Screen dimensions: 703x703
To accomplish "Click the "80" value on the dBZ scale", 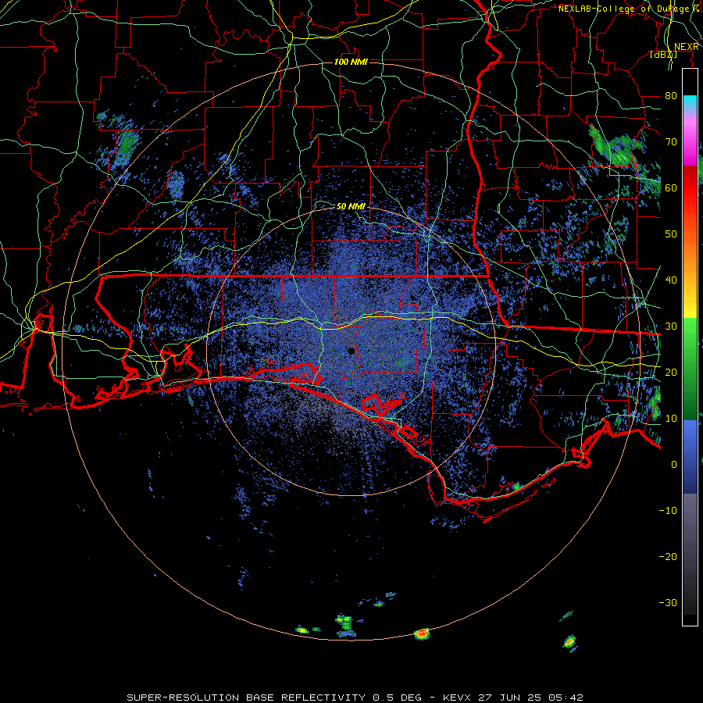I will tap(671, 96).
